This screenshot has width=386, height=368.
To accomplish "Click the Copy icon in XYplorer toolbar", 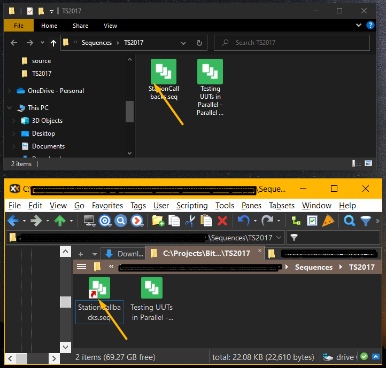I will [x=174, y=221].
